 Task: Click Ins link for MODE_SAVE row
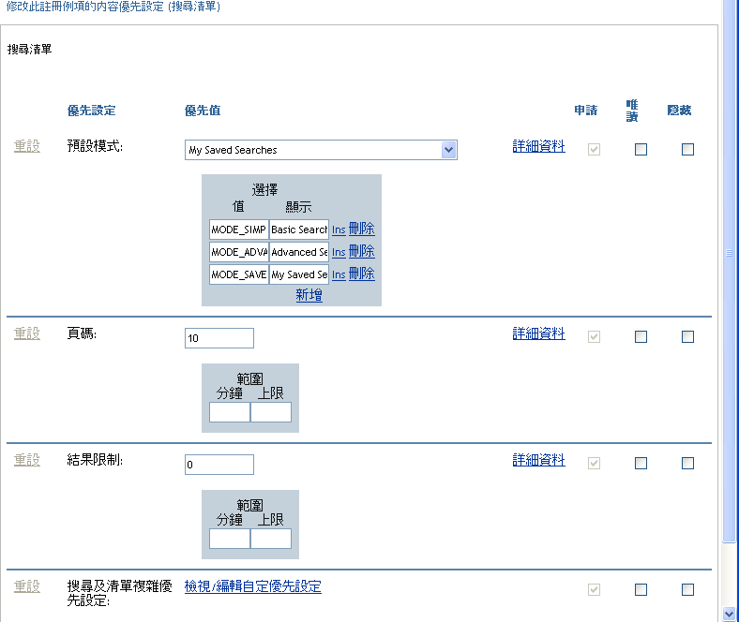(339, 275)
